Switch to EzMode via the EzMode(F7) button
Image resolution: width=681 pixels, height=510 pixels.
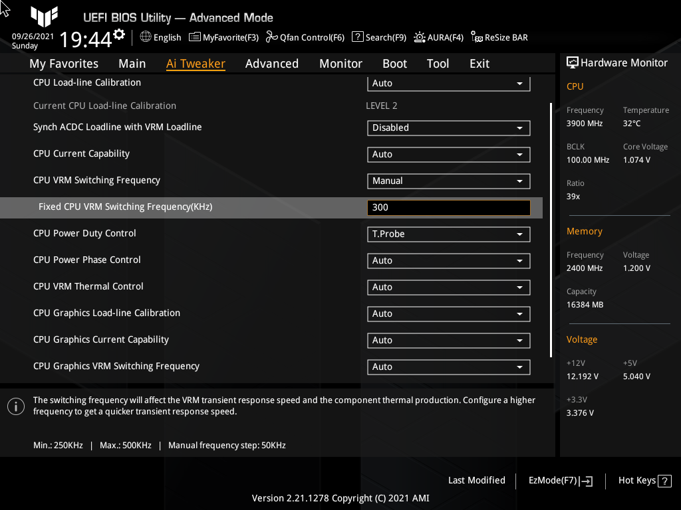pos(559,480)
